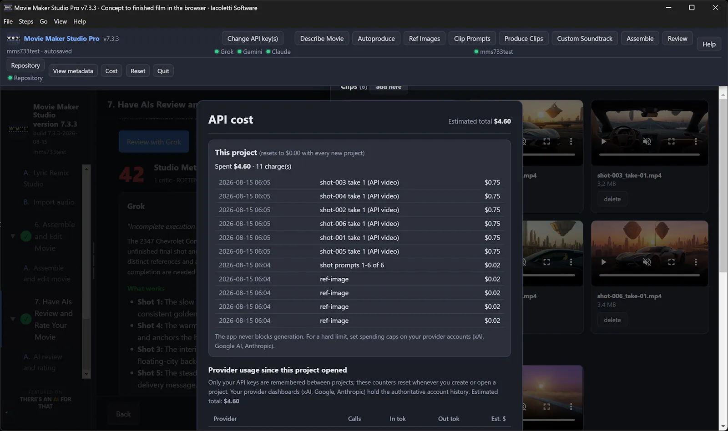Click shot-003 take 1 (API video) charge row
Viewport: 728px width, 431px height.
359,182
